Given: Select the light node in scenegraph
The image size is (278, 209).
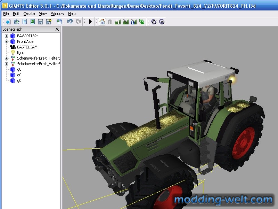Looking at the screenshot, I should tap(21, 53).
